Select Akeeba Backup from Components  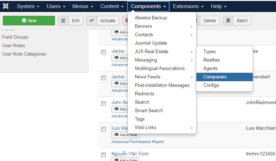[x=151, y=18]
